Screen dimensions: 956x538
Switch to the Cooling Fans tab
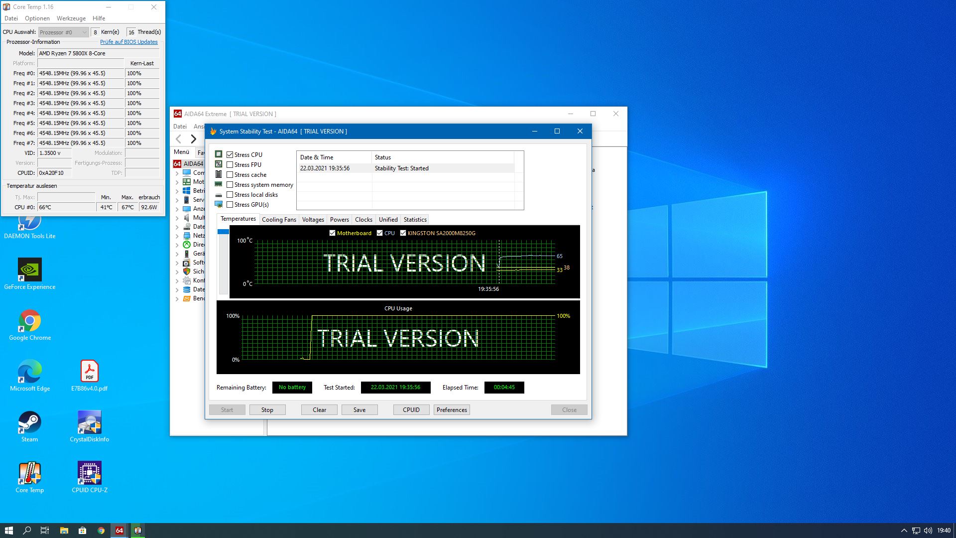coord(279,220)
